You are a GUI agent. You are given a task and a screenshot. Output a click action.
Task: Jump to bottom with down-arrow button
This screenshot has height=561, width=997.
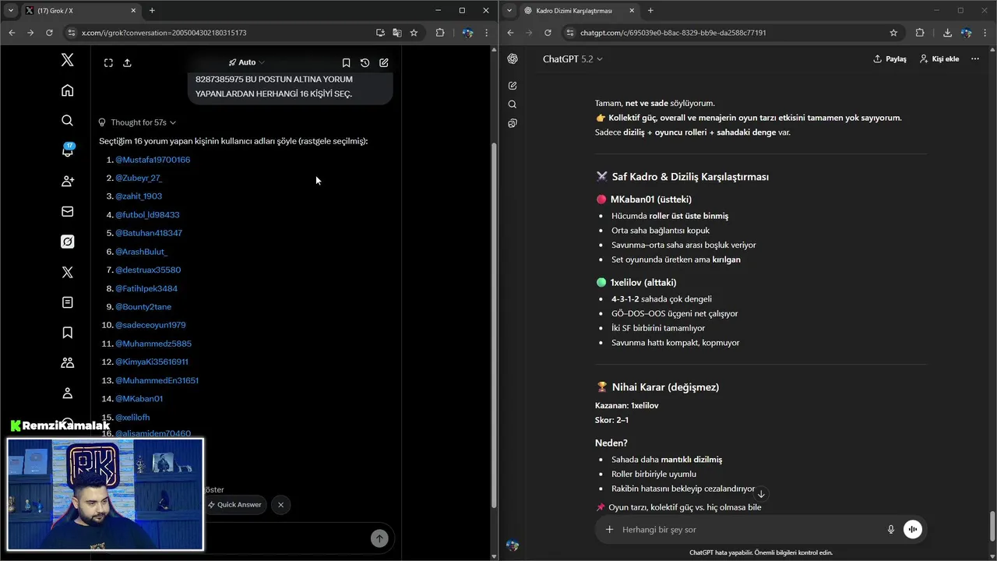(x=761, y=494)
